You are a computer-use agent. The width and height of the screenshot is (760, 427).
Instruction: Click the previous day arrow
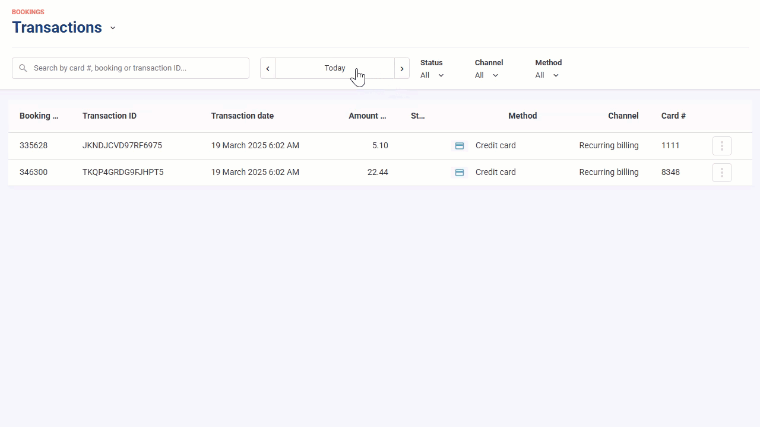pyautogui.click(x=268, y=68)
